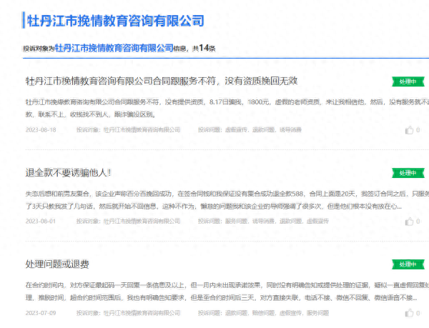The width and height of the screenshot is (429, 328).
Task: Click 投诉问题 tags 虚假宣传, 退款问题, 诱导消费
Action: [x=263, y=130]
